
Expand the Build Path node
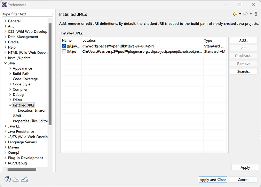point(10,74)
